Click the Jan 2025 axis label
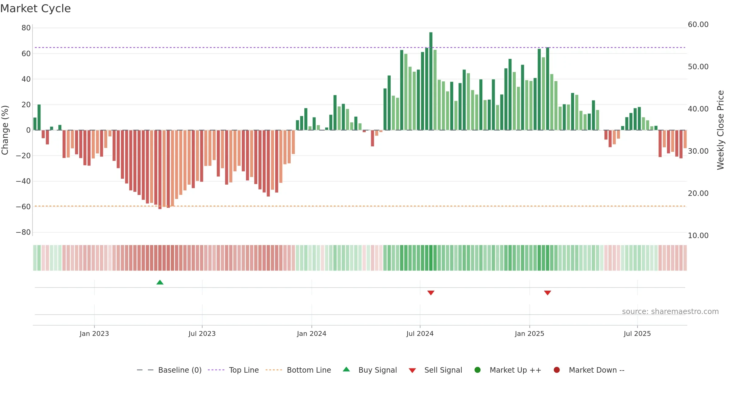Image resolution: width=729 pixels, height=410 pixels. [529, 334]
